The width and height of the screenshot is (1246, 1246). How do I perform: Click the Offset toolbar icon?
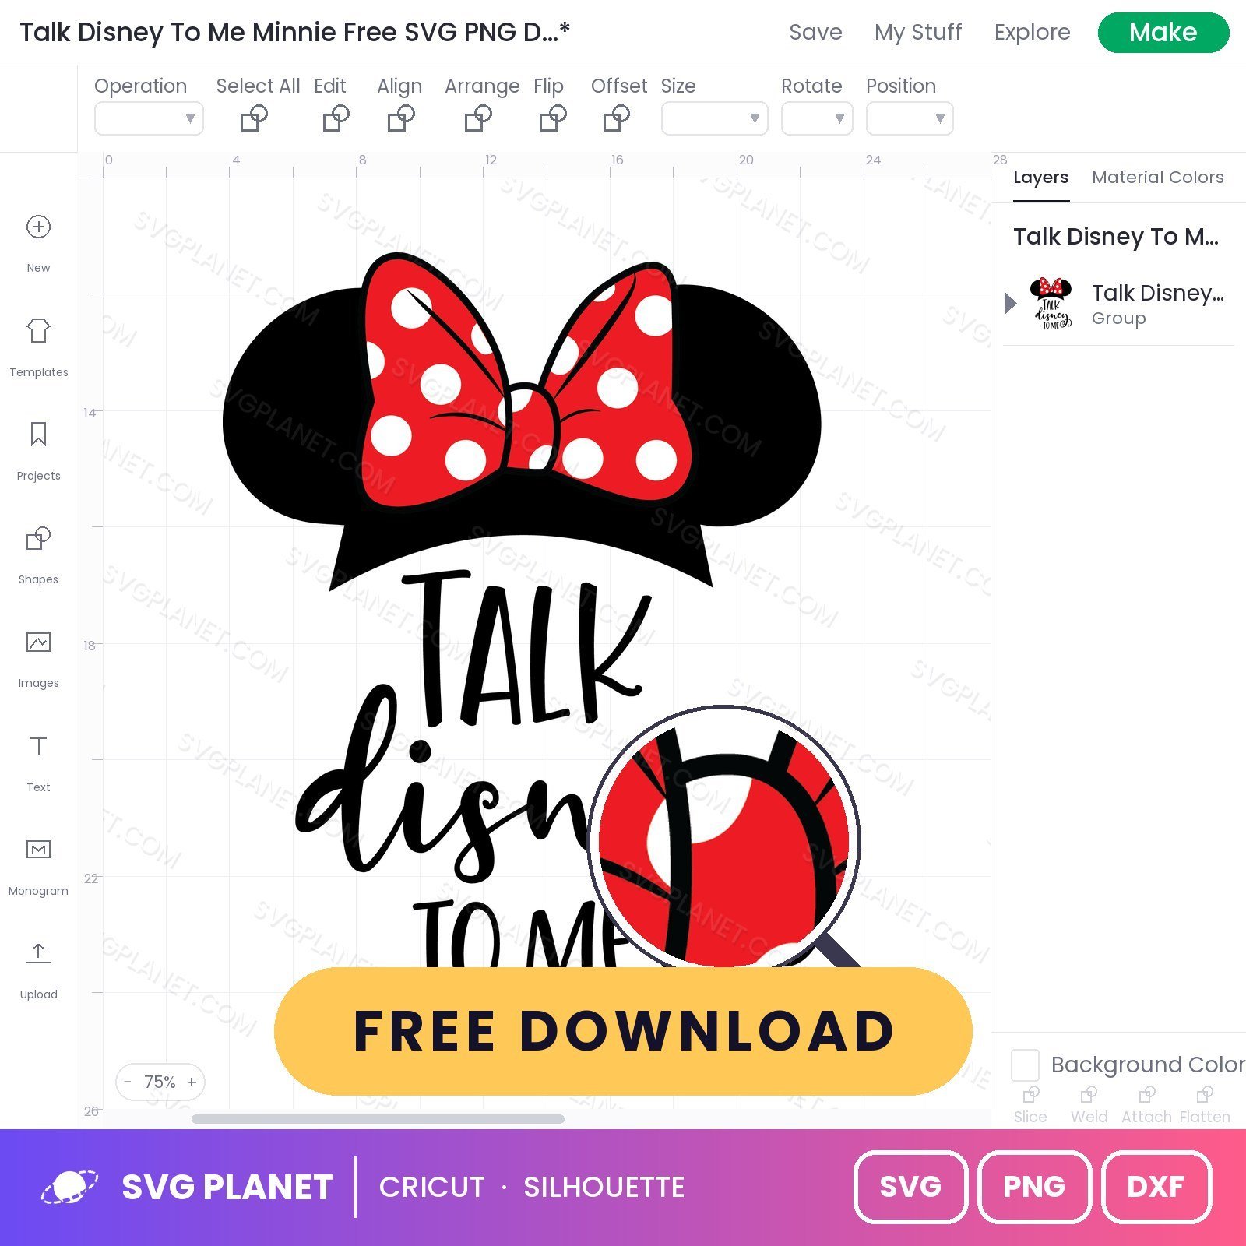click(x=617, y=118)
